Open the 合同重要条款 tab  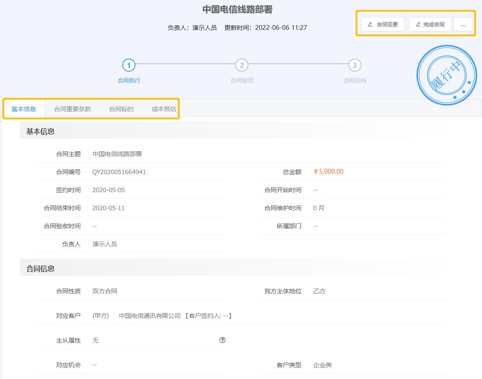[x=73, y=109]
